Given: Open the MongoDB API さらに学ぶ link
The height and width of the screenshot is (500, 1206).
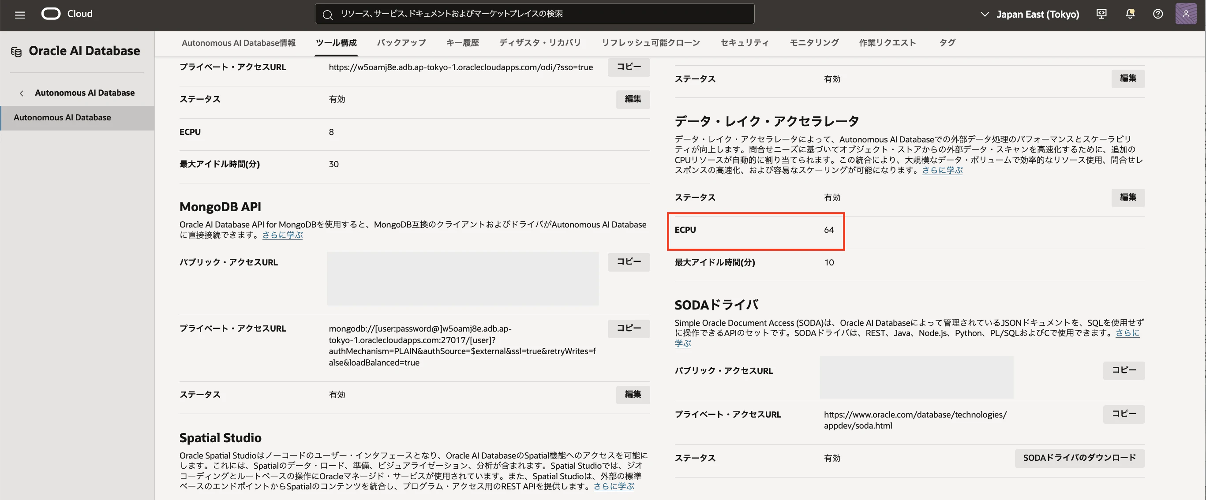Looking at the screenshot, I should click(x=282, y=235).
